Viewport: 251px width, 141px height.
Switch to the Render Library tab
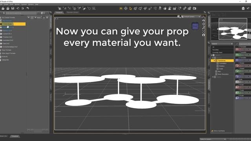pyautogui.click(x=72, y=12)
